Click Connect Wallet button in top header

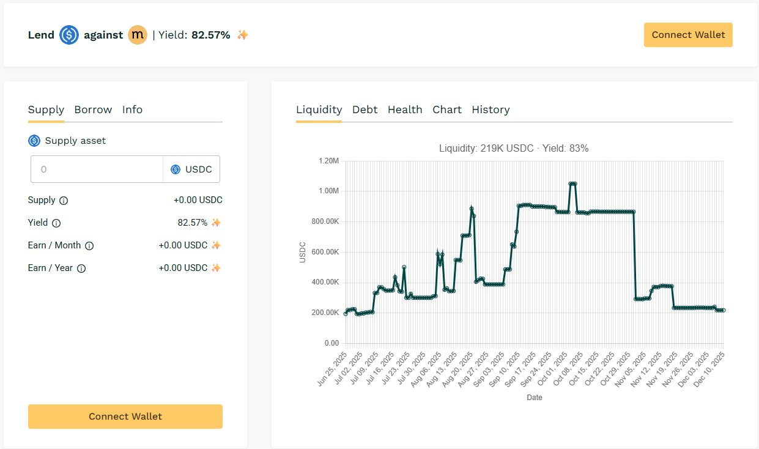[x=688, y=35]
